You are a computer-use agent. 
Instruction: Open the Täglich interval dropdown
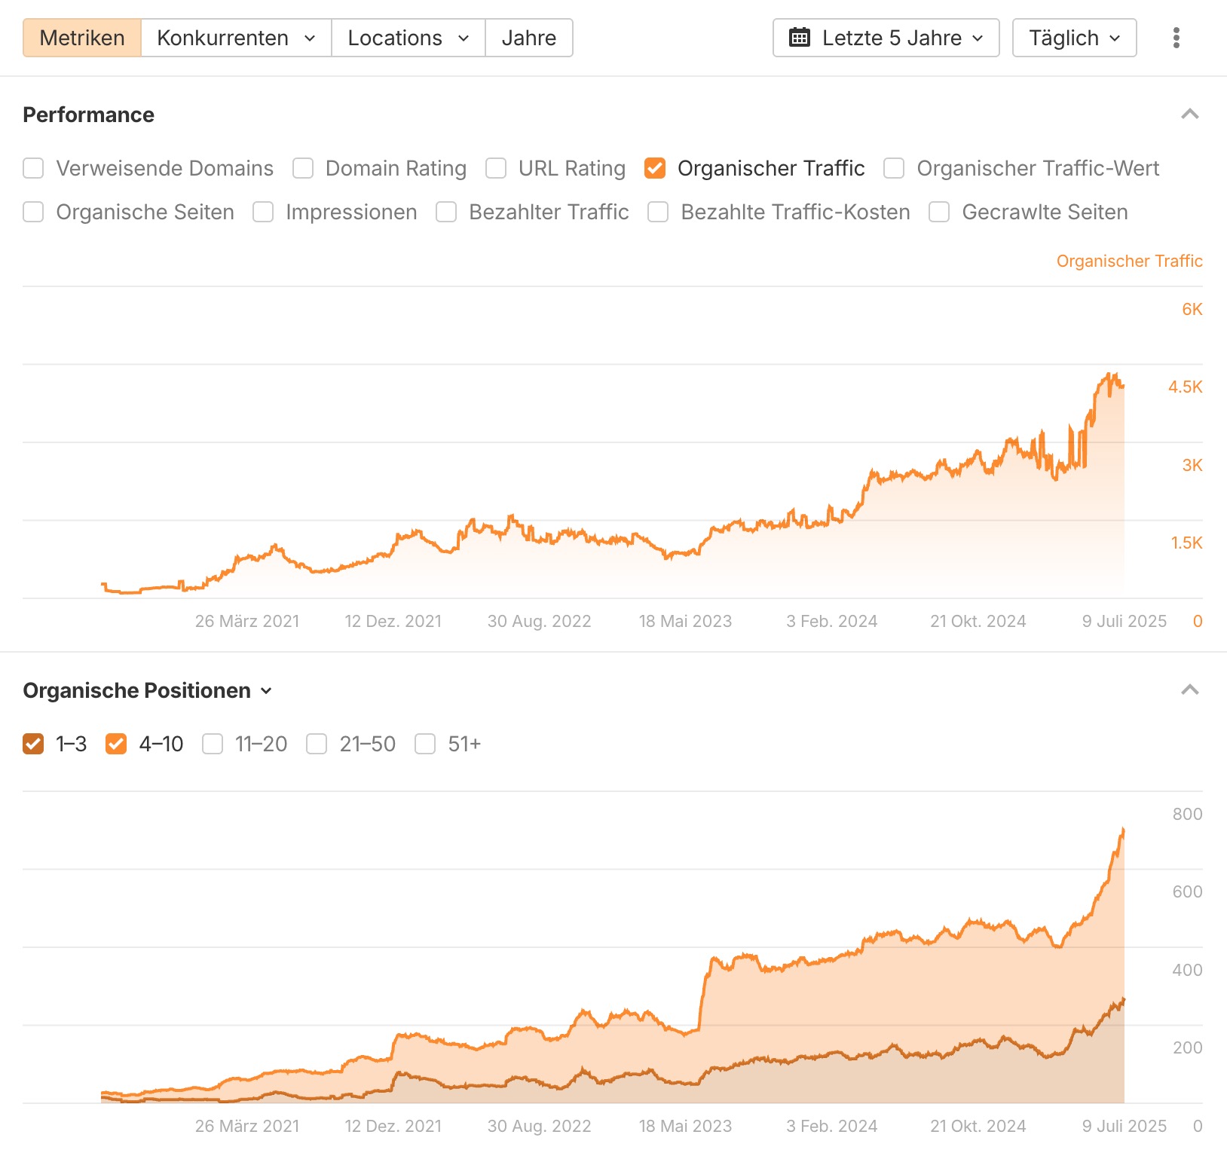coord(1074,38)
